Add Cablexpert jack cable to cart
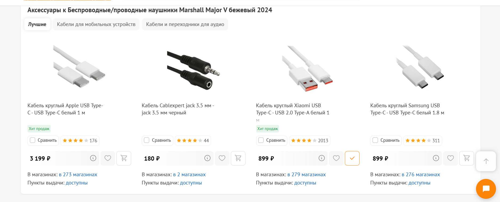 coord(238,158)
